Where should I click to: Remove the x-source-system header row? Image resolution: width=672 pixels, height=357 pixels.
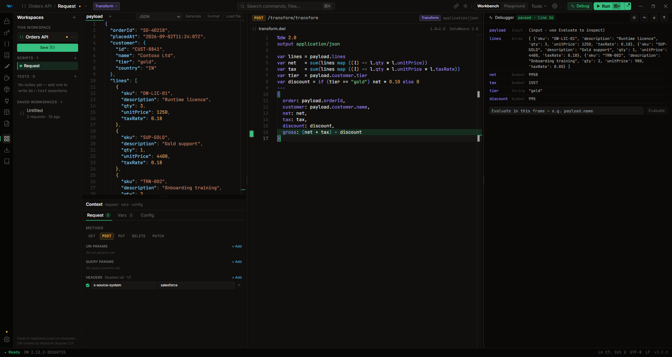click(x=239, y=285)
